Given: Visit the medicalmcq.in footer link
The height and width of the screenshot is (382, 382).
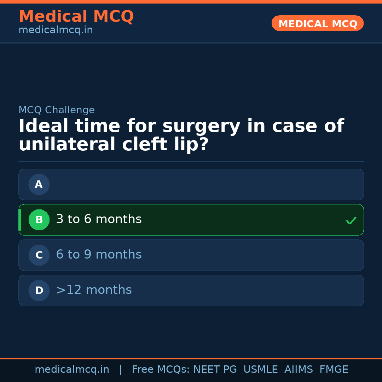Looking at the screenshot, I should [x=72, y=369].
